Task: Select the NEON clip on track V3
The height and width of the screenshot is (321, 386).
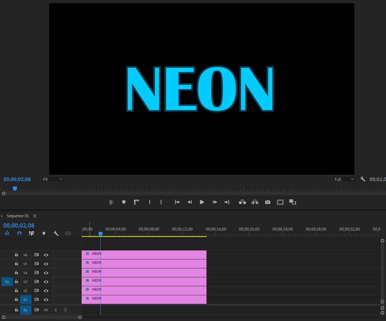Action: click(x=144, y=282)
